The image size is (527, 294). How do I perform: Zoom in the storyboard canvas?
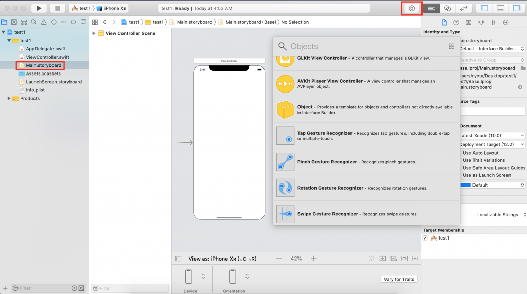(x=313, y=259)
